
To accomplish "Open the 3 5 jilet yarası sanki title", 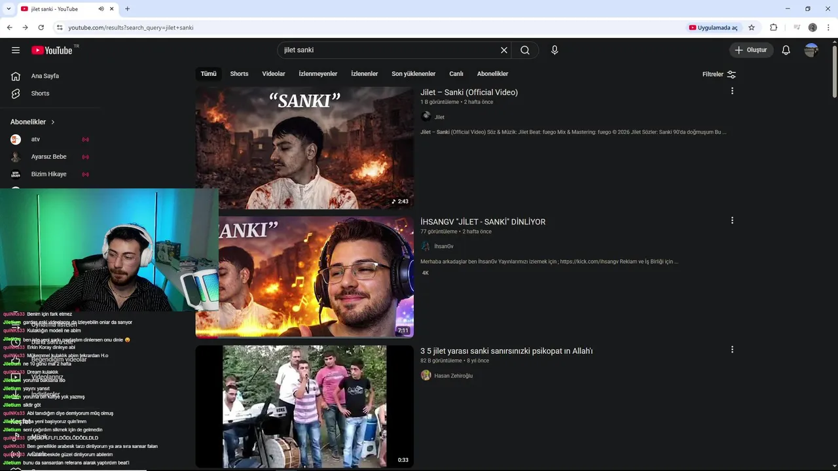I will click(506, 351).
